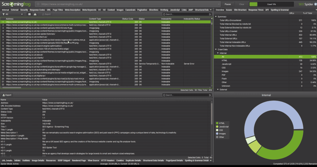
Task: Click the SEO Spider round icon at top right
Action: [315, 4]
